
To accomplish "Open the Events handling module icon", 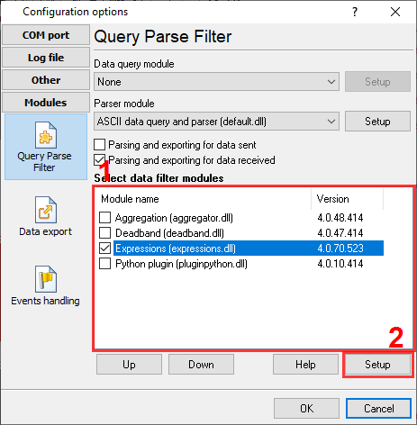I will (46, 285).
